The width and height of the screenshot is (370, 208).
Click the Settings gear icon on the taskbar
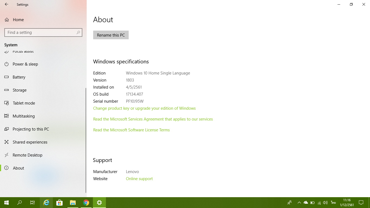99,203
